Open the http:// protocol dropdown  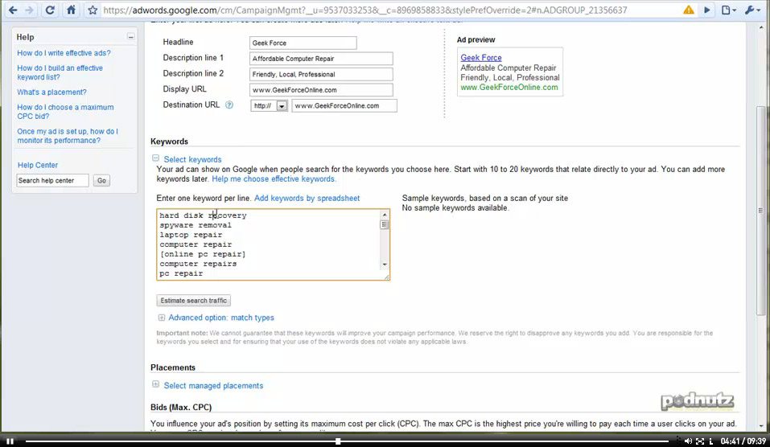coord(269,106)
